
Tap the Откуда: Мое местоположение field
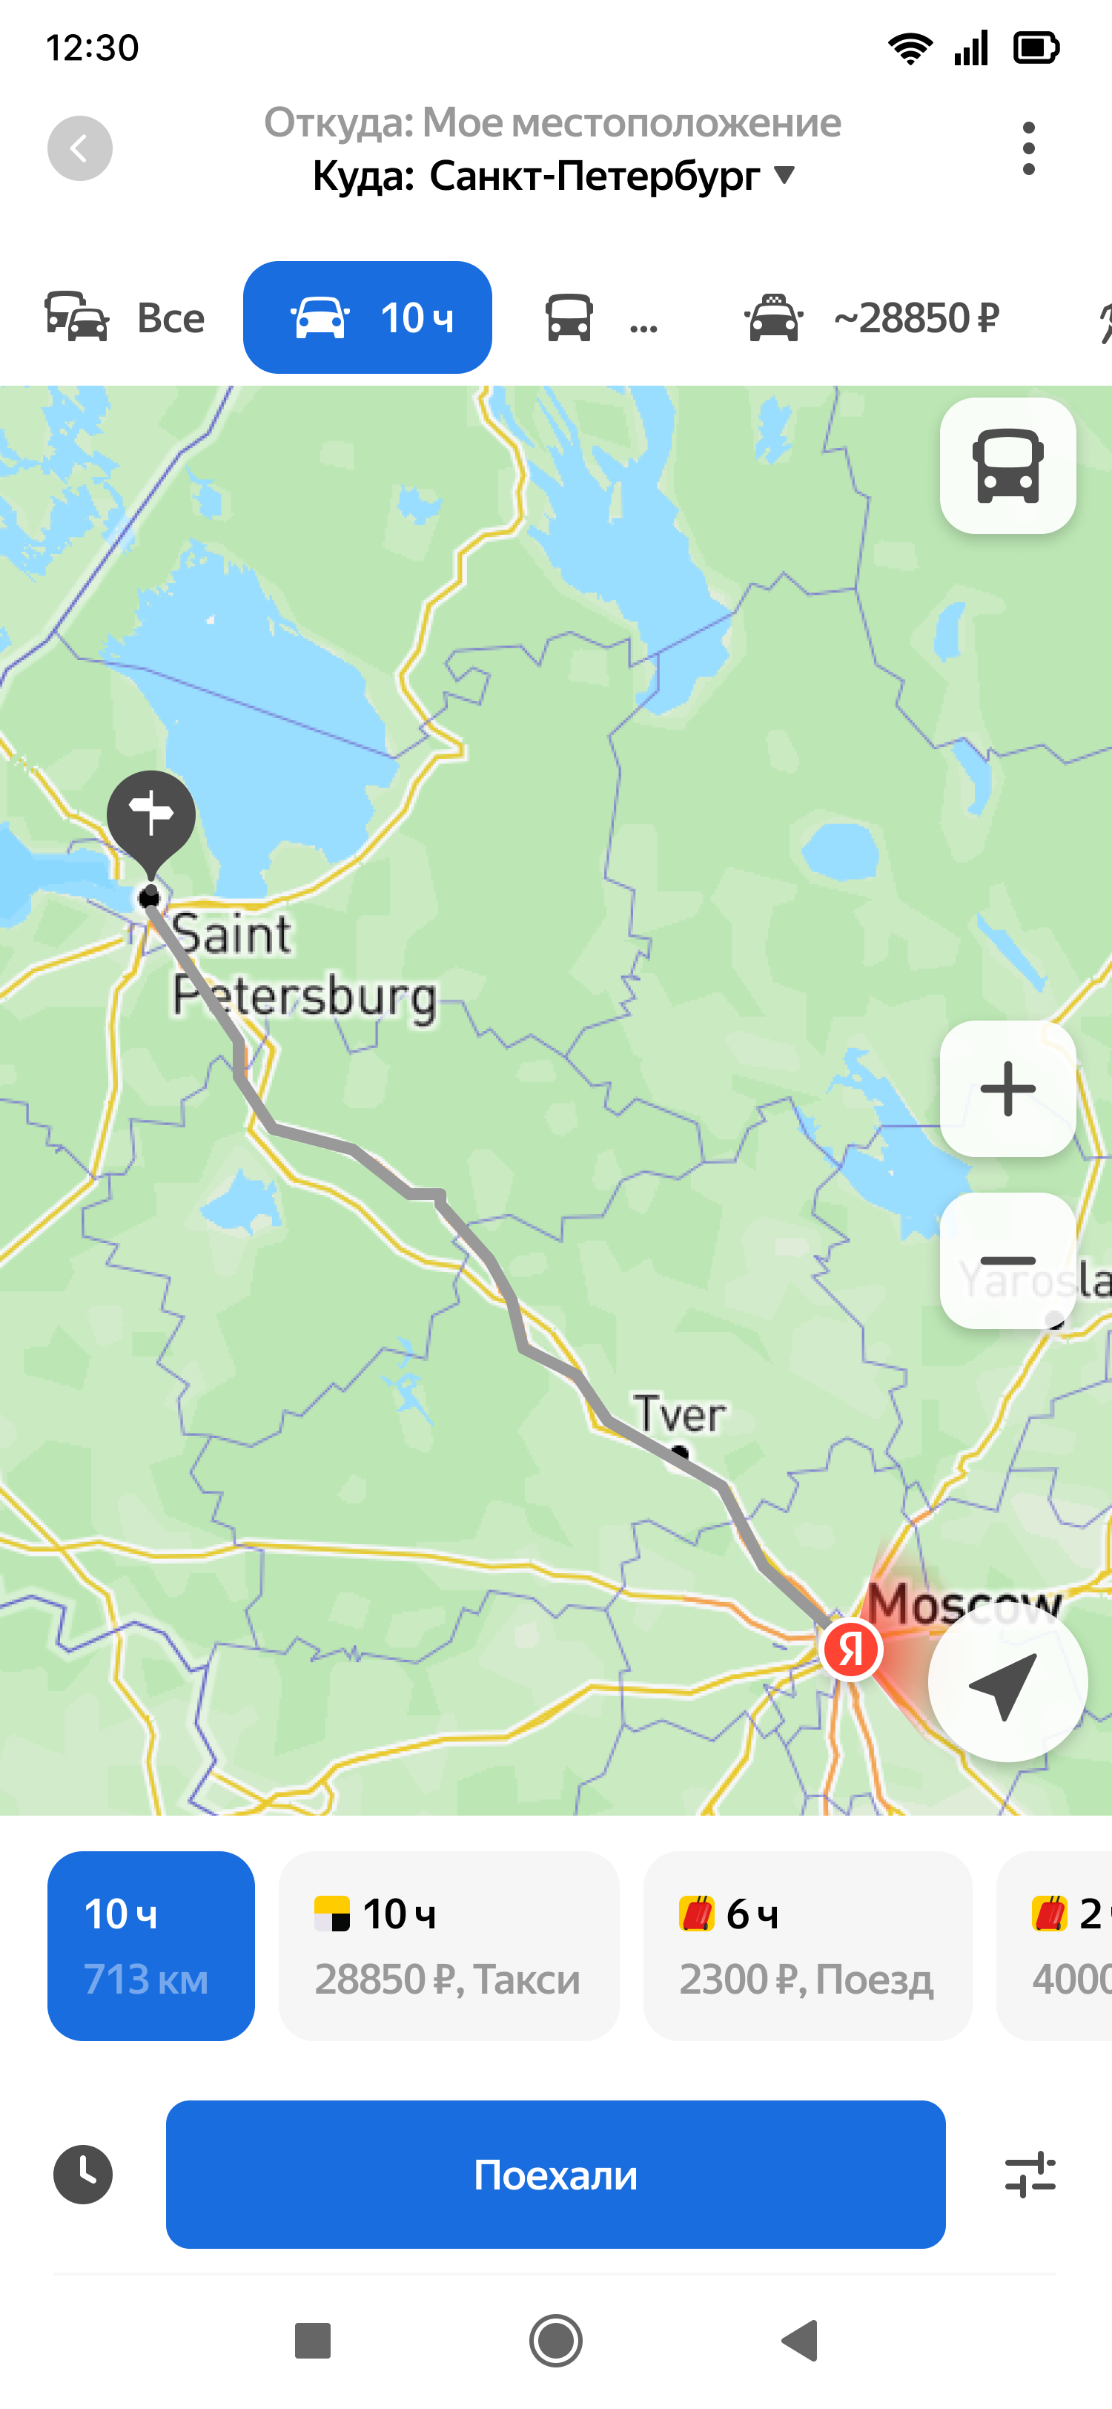(x=552, y=122)
